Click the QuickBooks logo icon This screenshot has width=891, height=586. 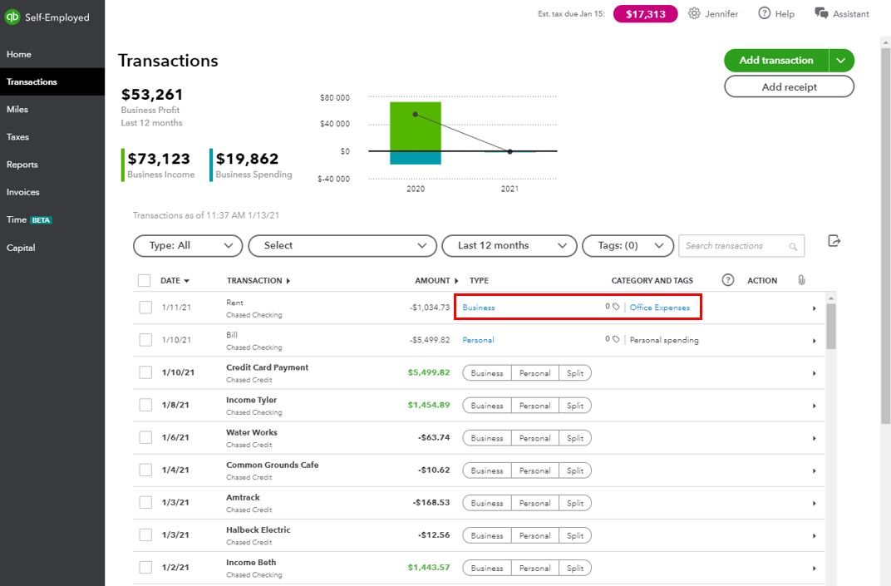pyautogui.click(x=12, y=17)
